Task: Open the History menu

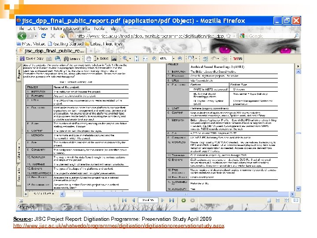Action: pos(58,28)
